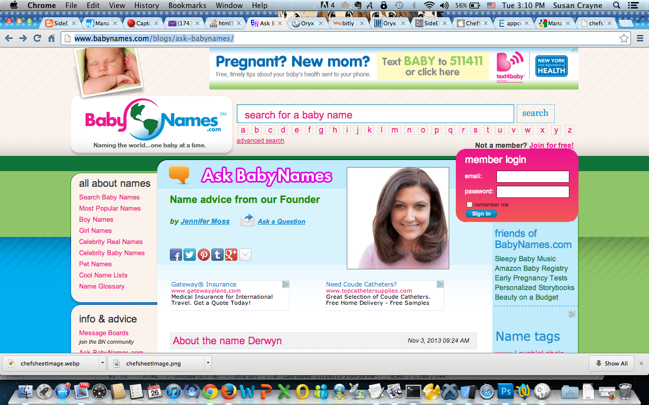
Task: Follow the Jennifer Moss author link
Action: [x=205, y=221]
